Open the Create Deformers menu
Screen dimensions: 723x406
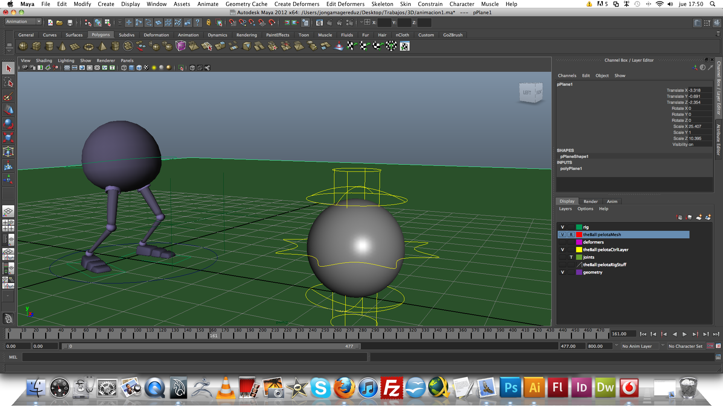pos(296,4)
